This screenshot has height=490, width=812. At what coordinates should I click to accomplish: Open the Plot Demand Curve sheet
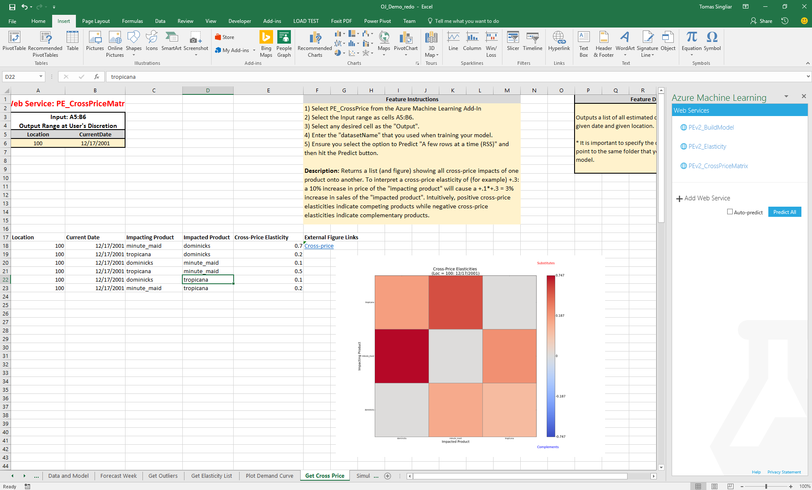[x=270, y=476]
